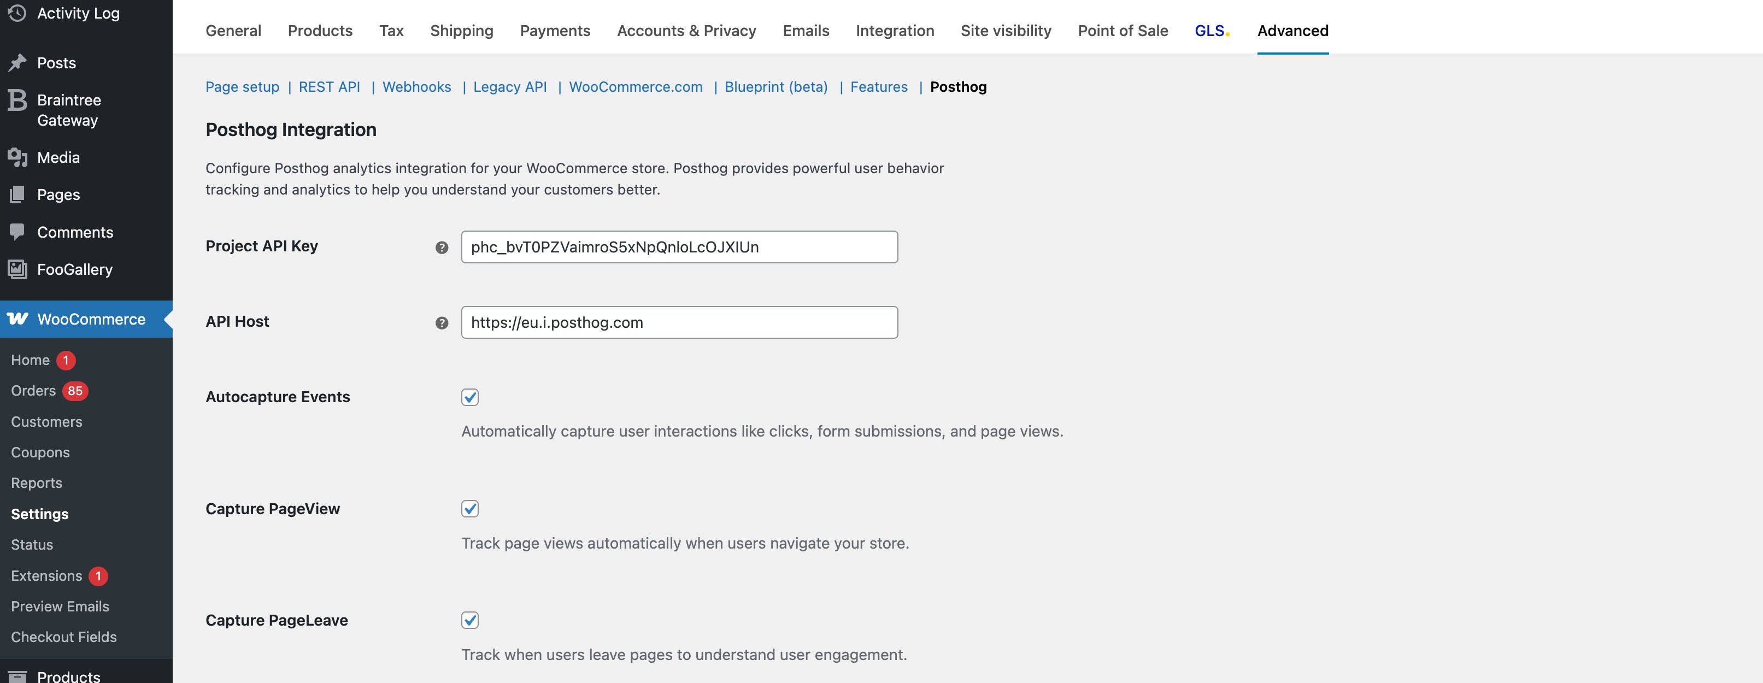Image resolution: width=1763 pixels, height=683 pixels.
Task: Switch to the Payments tab
Action: pos(555,30)
